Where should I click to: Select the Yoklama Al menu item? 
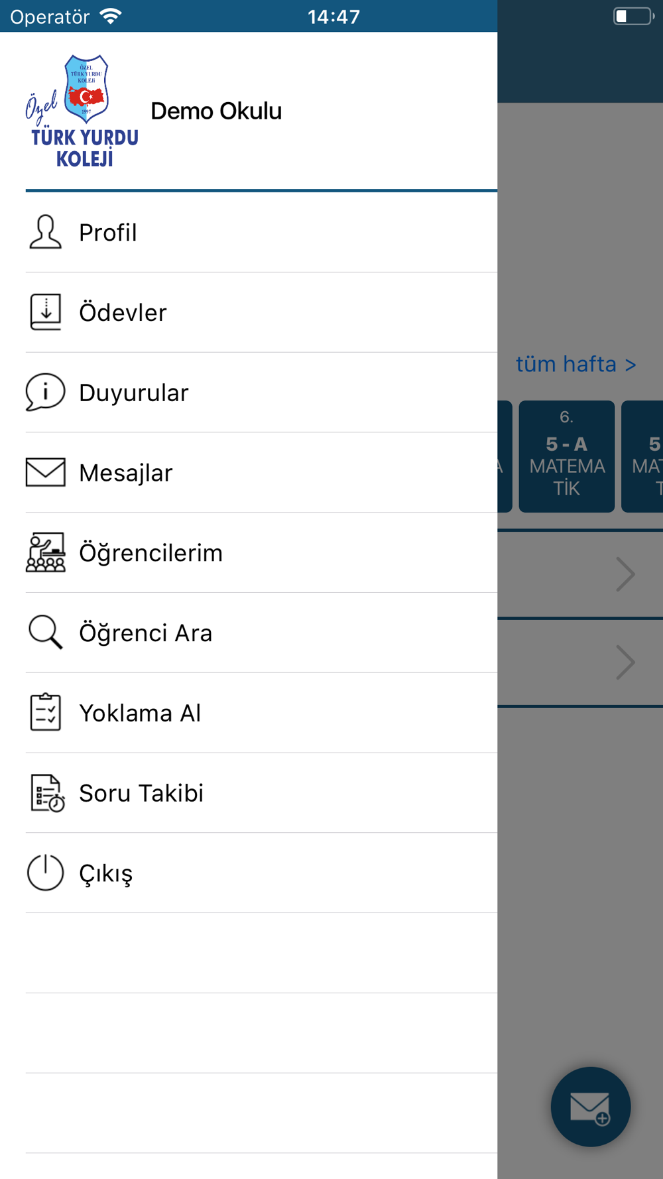coord(261,713)
